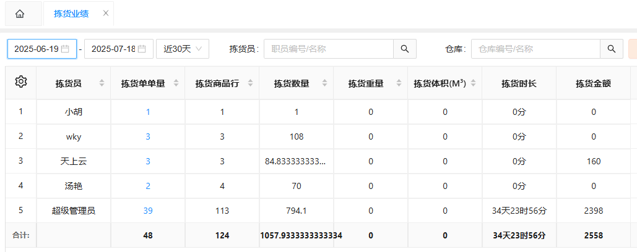Sort by the 拣货体积 column
The width and height of the screenshot is (637, 252).
point(474,83)
